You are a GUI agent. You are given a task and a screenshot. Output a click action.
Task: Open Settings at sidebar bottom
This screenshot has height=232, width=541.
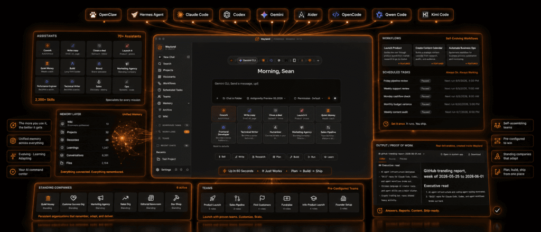[164, 170]
